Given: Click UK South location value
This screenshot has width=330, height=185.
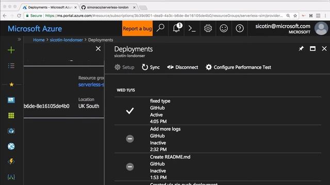Looking at the screenshot, I should [89, 106].
